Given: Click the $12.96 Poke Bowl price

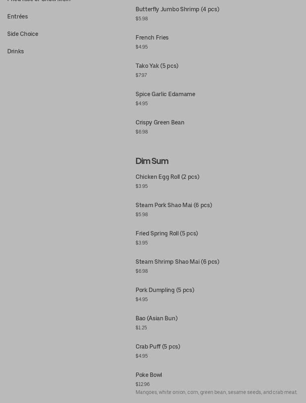Looking at the screenshot, I should [x=142, y=384].
